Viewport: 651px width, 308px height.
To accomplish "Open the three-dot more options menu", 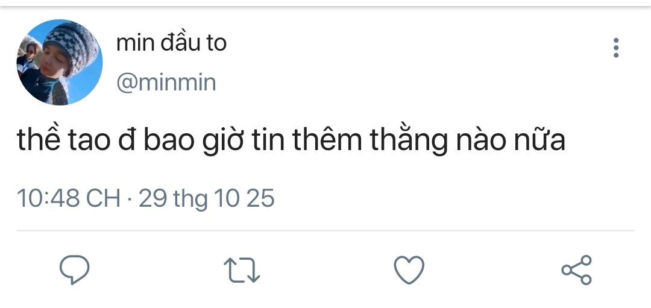I will [x=615, y=48].
